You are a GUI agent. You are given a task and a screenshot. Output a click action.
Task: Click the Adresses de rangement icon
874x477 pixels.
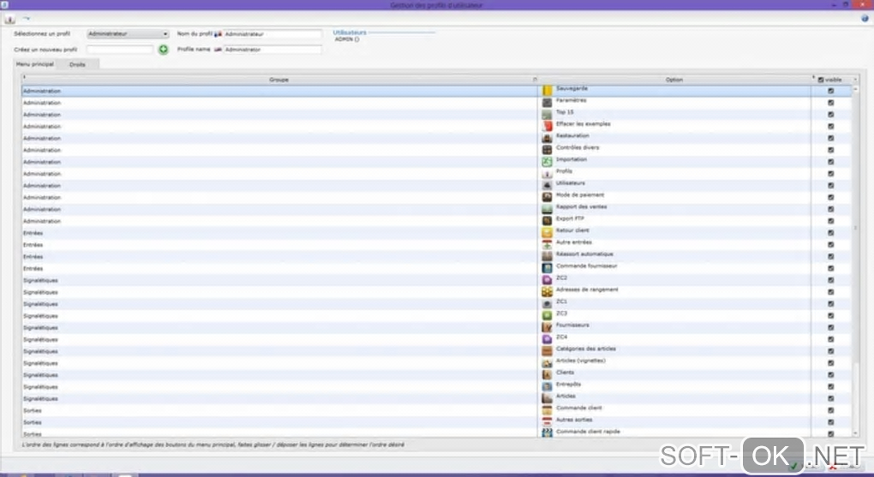547,292
